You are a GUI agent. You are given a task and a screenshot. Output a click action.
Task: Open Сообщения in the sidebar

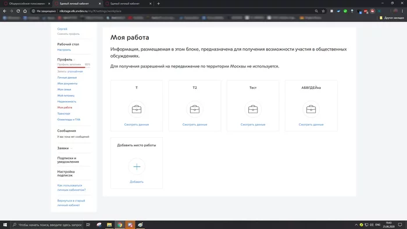pos(66,131)
